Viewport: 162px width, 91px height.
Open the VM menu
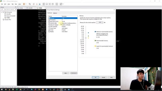pos(12,4)
